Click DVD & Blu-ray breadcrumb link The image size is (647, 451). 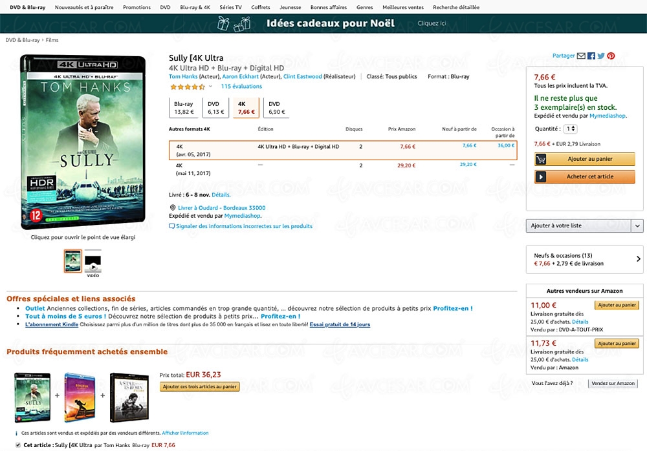pos(23,41)
